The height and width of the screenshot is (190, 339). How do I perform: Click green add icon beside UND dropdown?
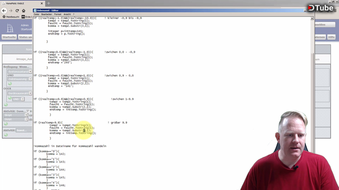[x=10, y=98]
